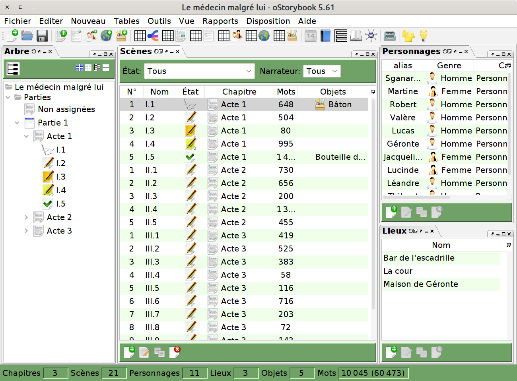Viewport: 517px width, 381px height.
Task: Add a new scene in the Scènes panel footer
Action: [129, 352]
